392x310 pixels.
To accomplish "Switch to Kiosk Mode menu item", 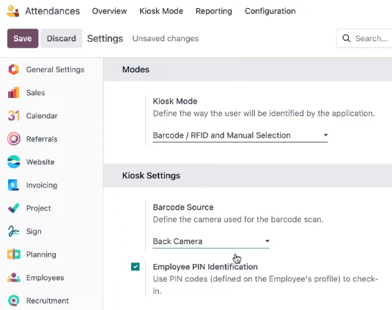I will 161,11.
